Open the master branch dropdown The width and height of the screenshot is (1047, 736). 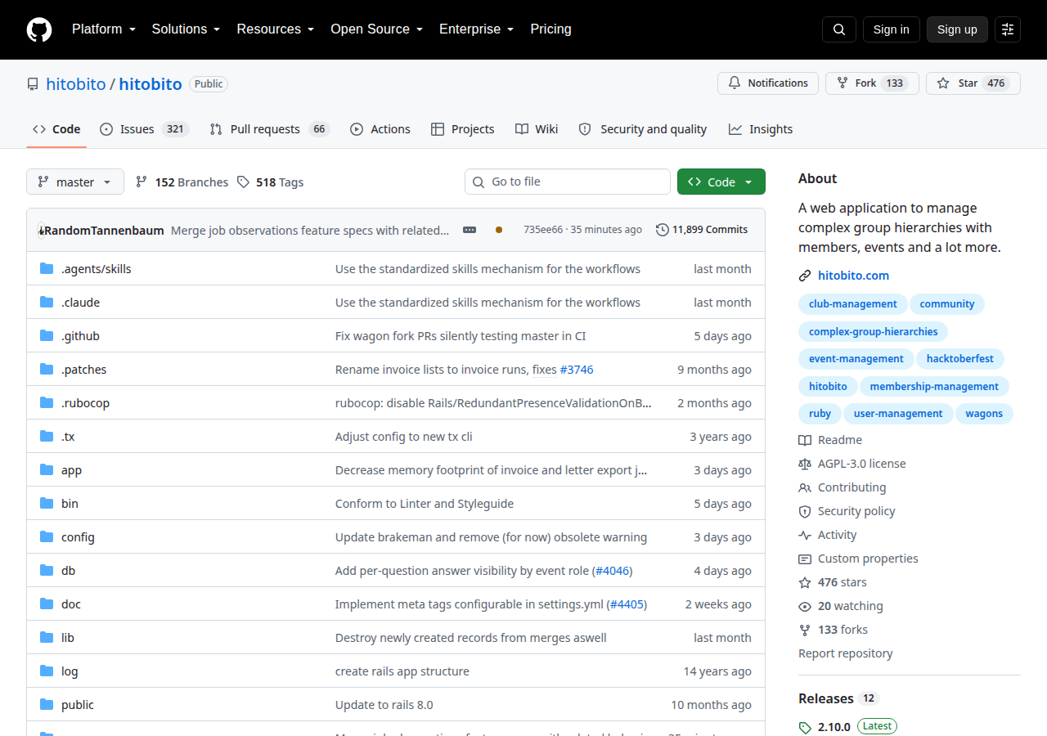click(x=75, y=182)
